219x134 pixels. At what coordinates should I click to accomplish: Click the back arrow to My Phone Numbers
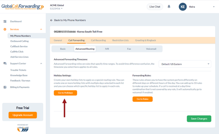[51, 20]
